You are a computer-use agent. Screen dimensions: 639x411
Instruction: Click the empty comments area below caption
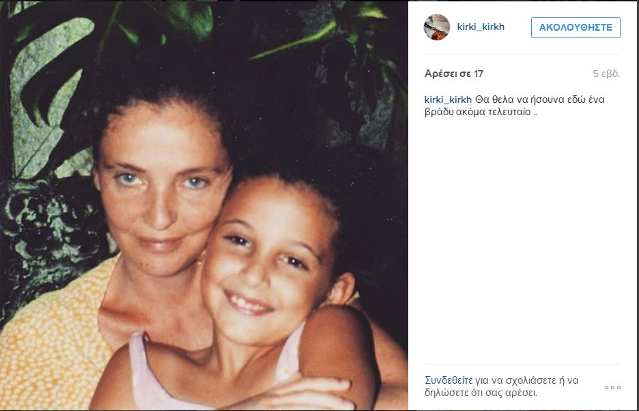[522, 240]
